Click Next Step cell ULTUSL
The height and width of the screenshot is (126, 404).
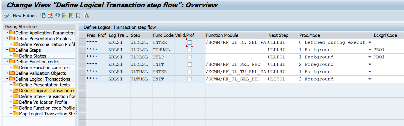click(x=283, y=79)
